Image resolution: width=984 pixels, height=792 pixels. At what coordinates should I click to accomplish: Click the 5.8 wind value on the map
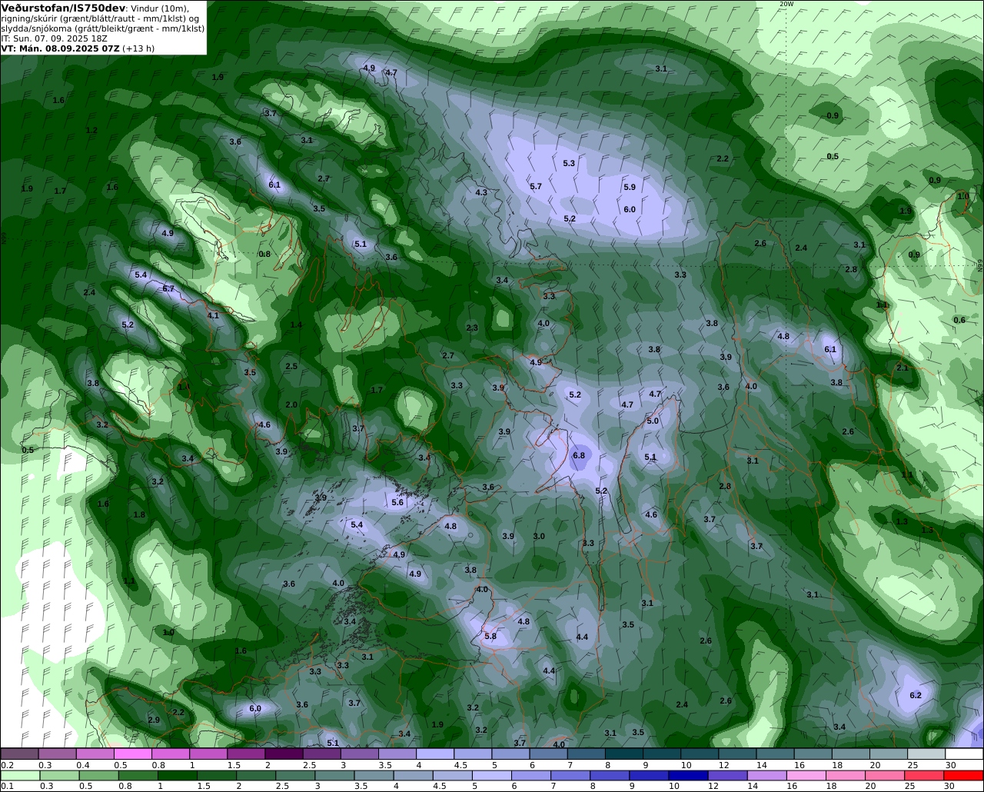[x=490, y=636]
